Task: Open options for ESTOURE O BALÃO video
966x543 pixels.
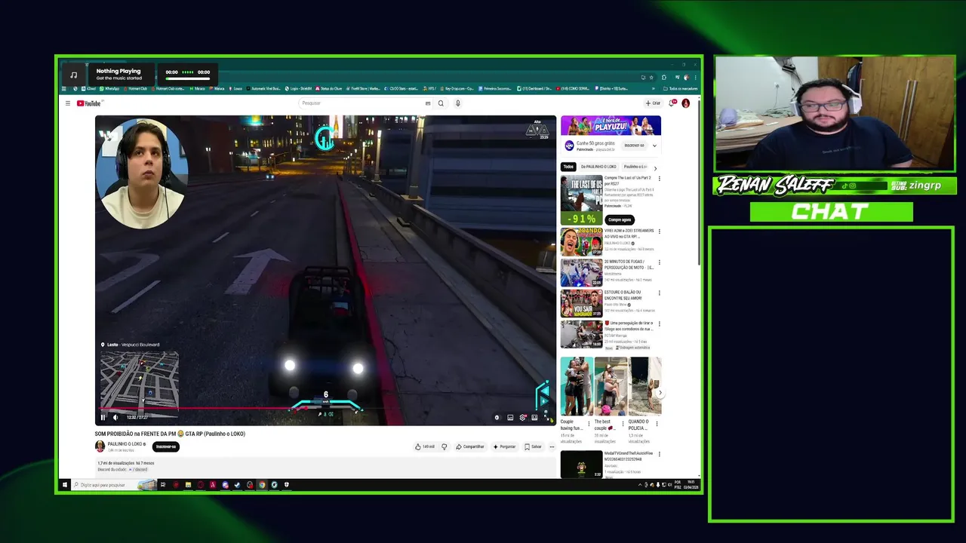Action: (659, 293)
